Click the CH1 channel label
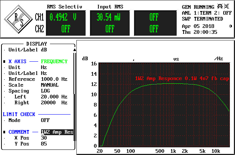 pos(39,17)
